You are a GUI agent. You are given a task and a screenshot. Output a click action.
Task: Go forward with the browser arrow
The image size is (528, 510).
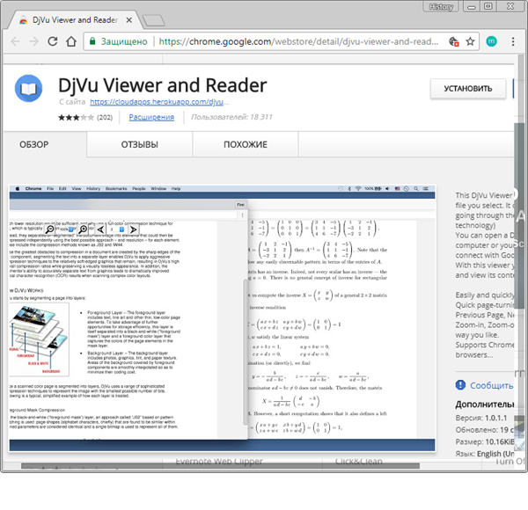click(33, 41)
